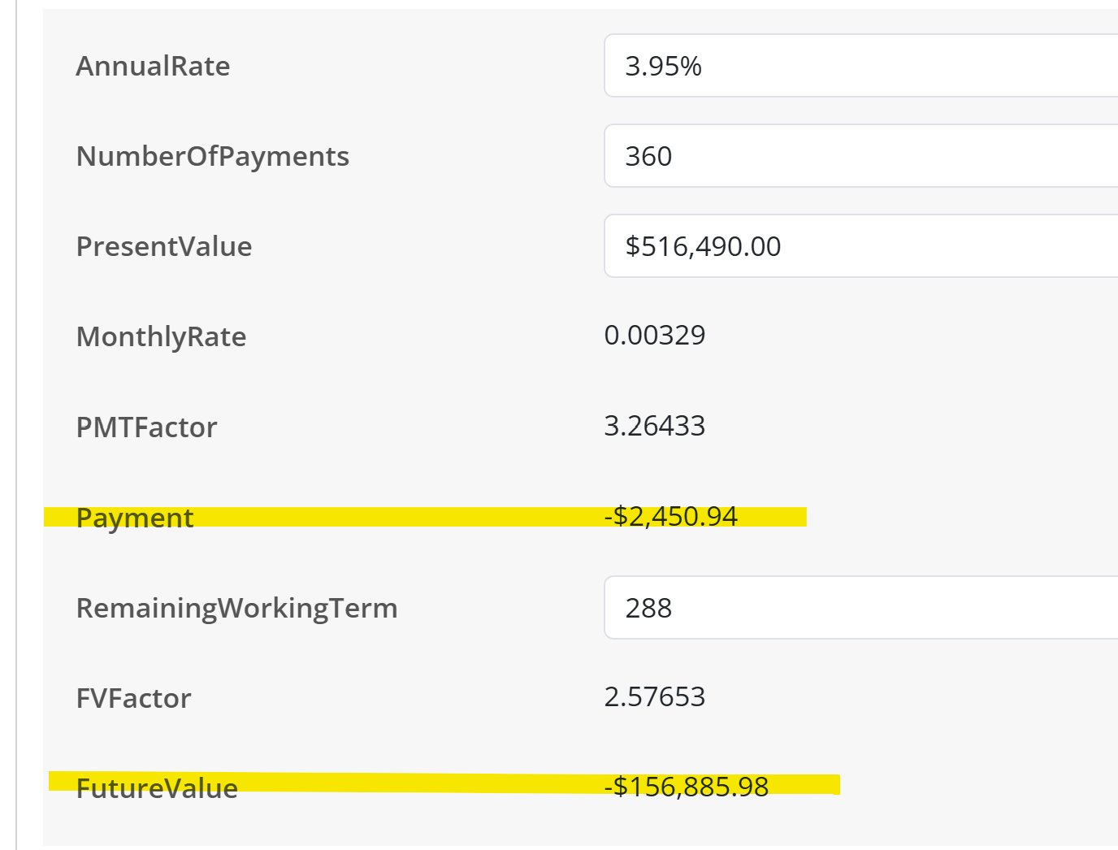Screen dimensions: 1118x850
Task: Click yellow highlight between FutureValue label and amount
Action: [418, 783]
